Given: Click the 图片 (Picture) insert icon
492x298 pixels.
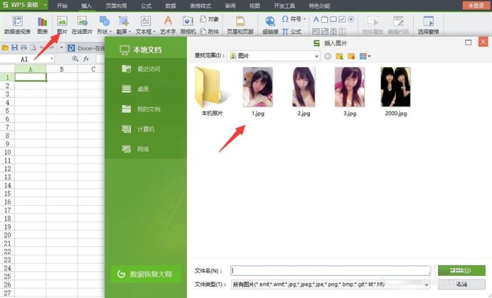Looking at the screenshot, I should [61, 24].
